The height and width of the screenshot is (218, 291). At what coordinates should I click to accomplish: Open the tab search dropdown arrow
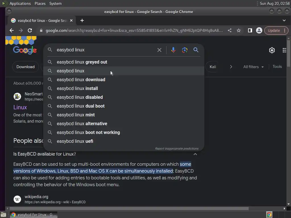(x=284, y=20)
